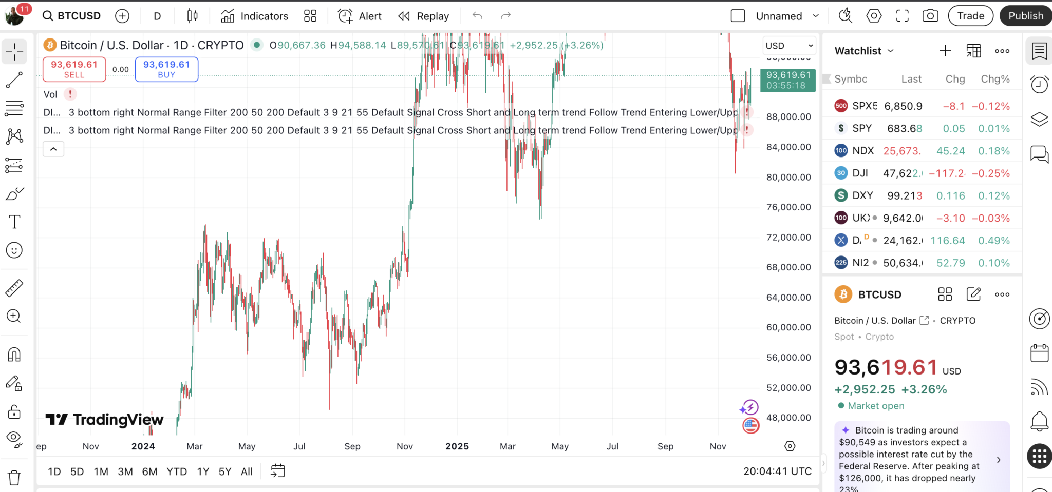1052x492 pixels.
Task: Add a symbol to the Watchlist
Action: click(945, 51)
